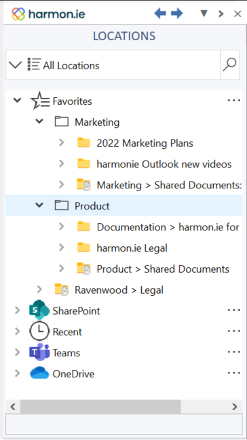Open the Favorites more options ellipsis

[234, 100]
